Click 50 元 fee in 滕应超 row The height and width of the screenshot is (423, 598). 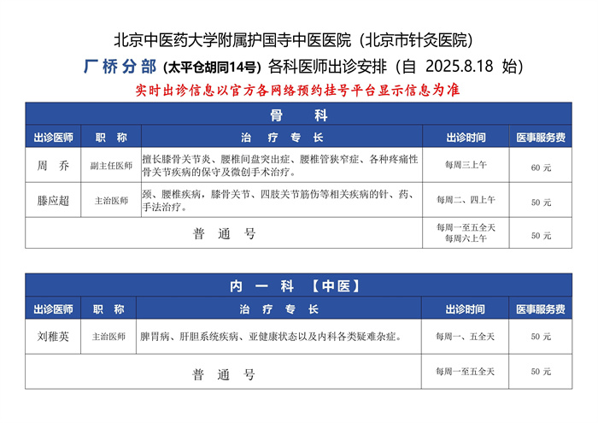tap(541, 203)
